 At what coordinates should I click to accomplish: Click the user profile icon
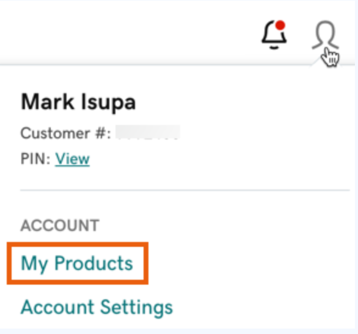pyautogui.click(x=326, y=35)
